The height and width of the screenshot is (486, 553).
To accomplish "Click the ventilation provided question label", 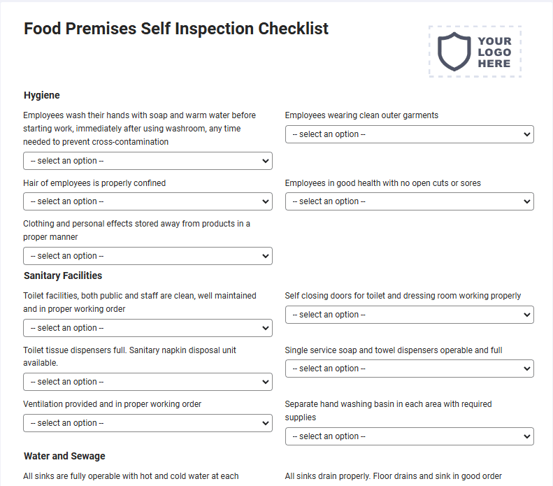I will pos(112,404).
